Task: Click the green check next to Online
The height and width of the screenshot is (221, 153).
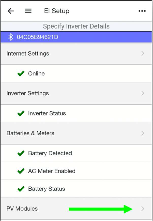Action: [21, 73]
